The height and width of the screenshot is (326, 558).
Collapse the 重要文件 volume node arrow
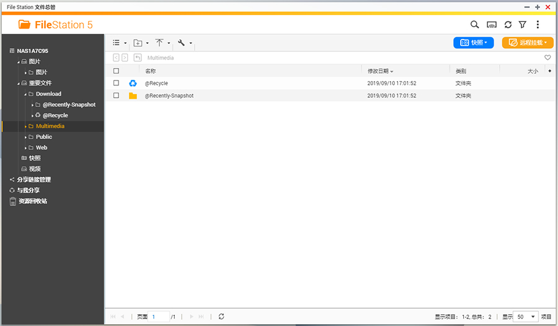coord(18,84)
